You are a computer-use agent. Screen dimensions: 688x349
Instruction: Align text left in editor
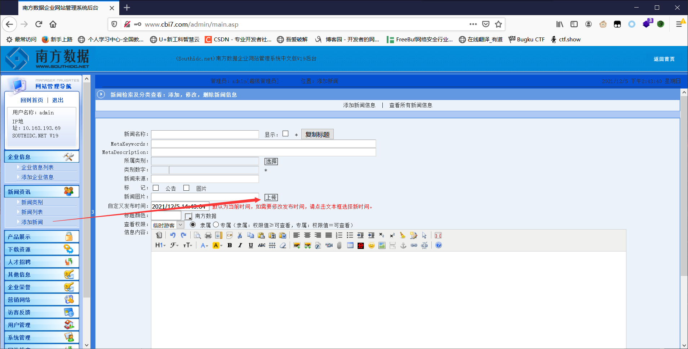296,235
